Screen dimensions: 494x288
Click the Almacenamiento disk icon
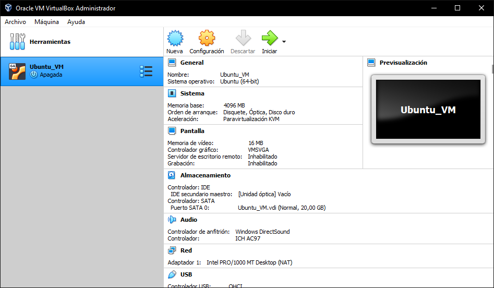(172, 175)
